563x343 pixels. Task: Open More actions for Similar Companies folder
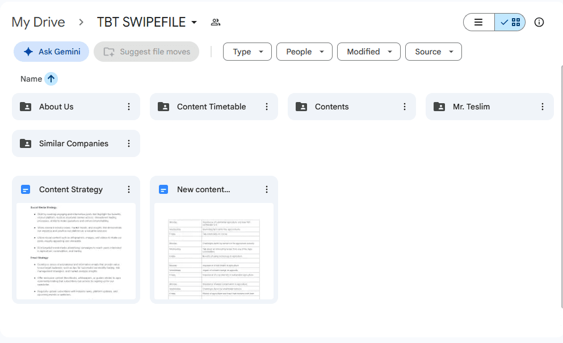129,143
